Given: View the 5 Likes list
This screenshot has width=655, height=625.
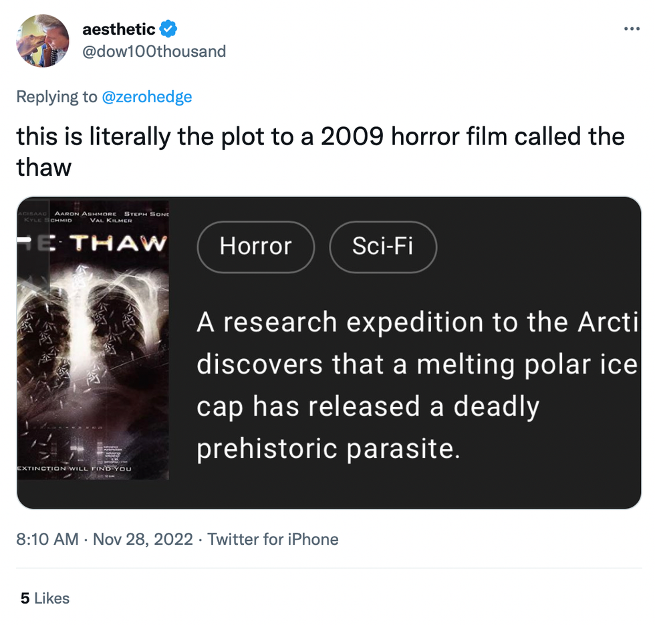Looking at the screenshot, I should 45,598.
